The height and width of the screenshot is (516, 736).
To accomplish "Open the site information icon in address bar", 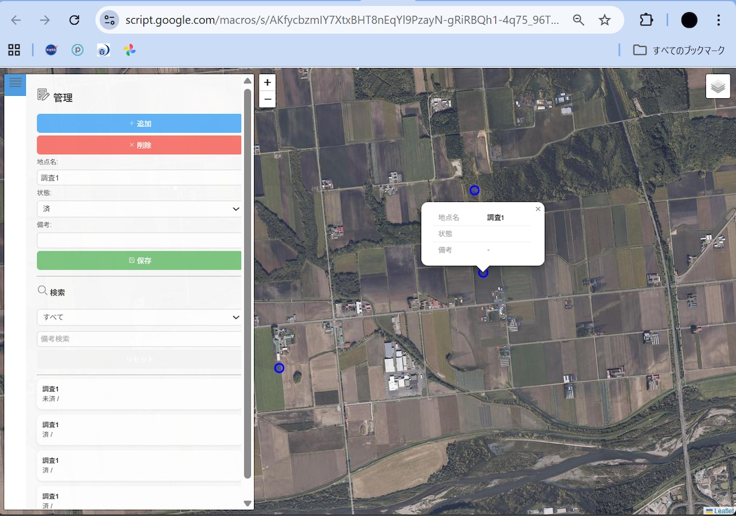I will (109, 20).
